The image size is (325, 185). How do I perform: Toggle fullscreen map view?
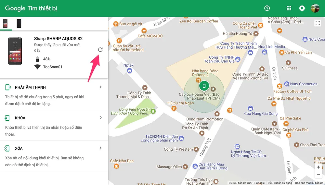(318, 23)
